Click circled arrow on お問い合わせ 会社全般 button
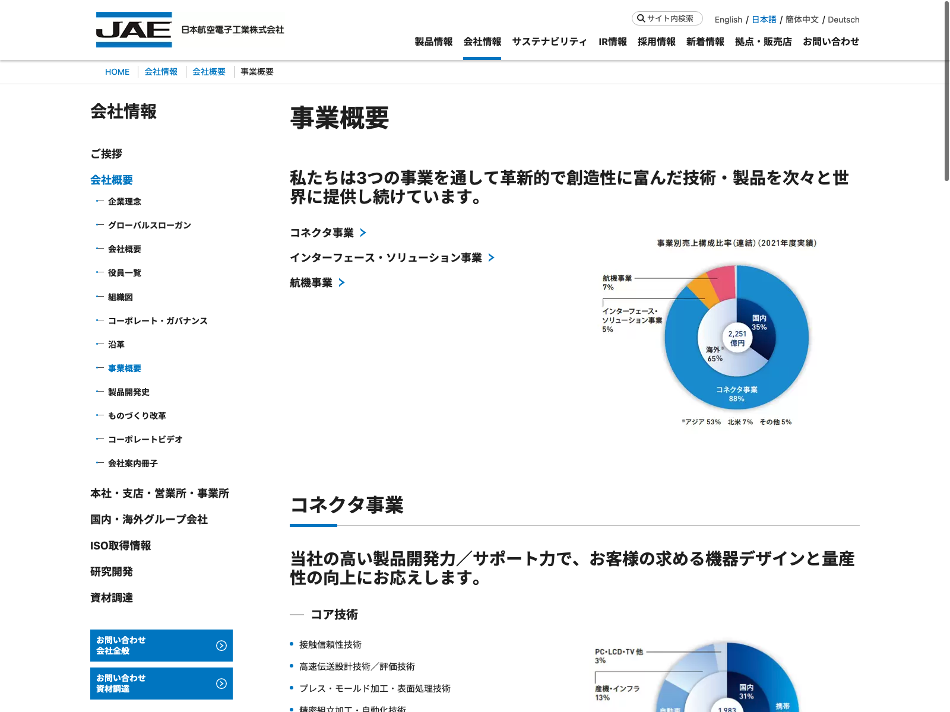The width and height of the screenshot is (950, 712). [x=221, y=646]
